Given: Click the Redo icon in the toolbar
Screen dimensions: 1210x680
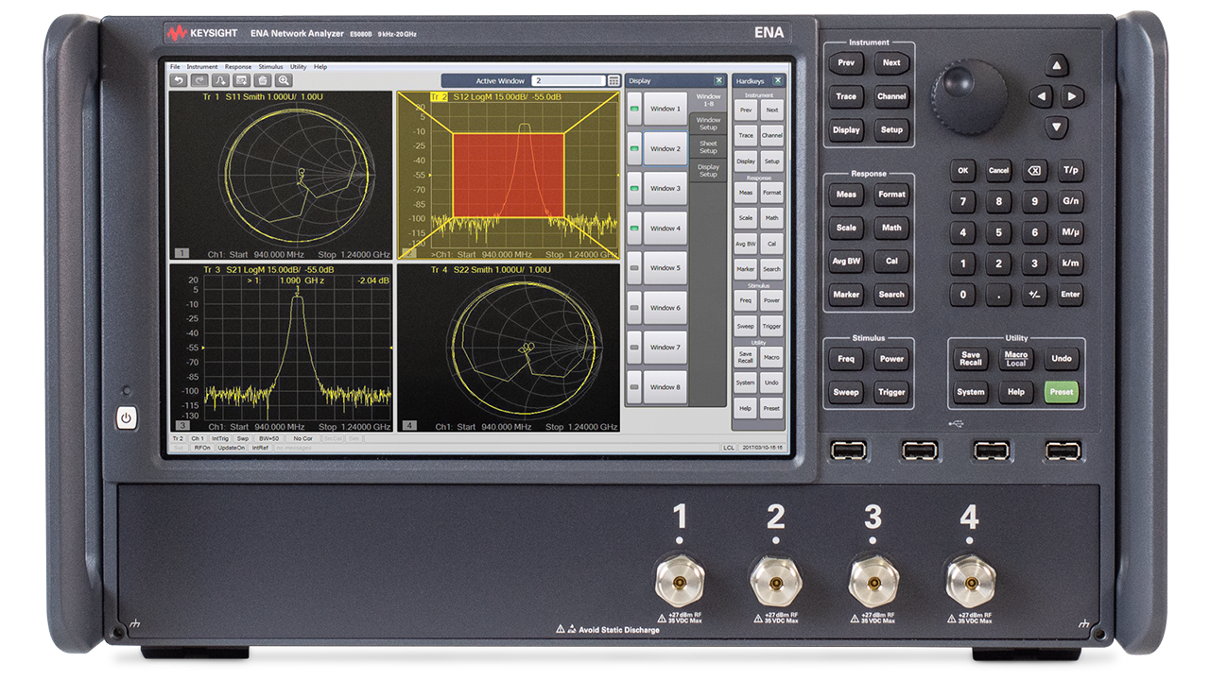Looking at the screenshot, I should (199, 81).
